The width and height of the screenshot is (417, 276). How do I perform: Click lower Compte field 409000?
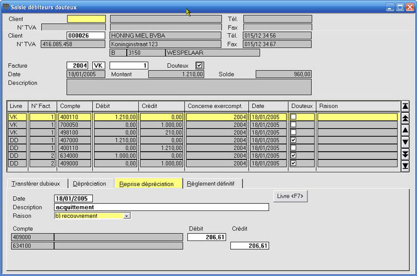(32, 237)
